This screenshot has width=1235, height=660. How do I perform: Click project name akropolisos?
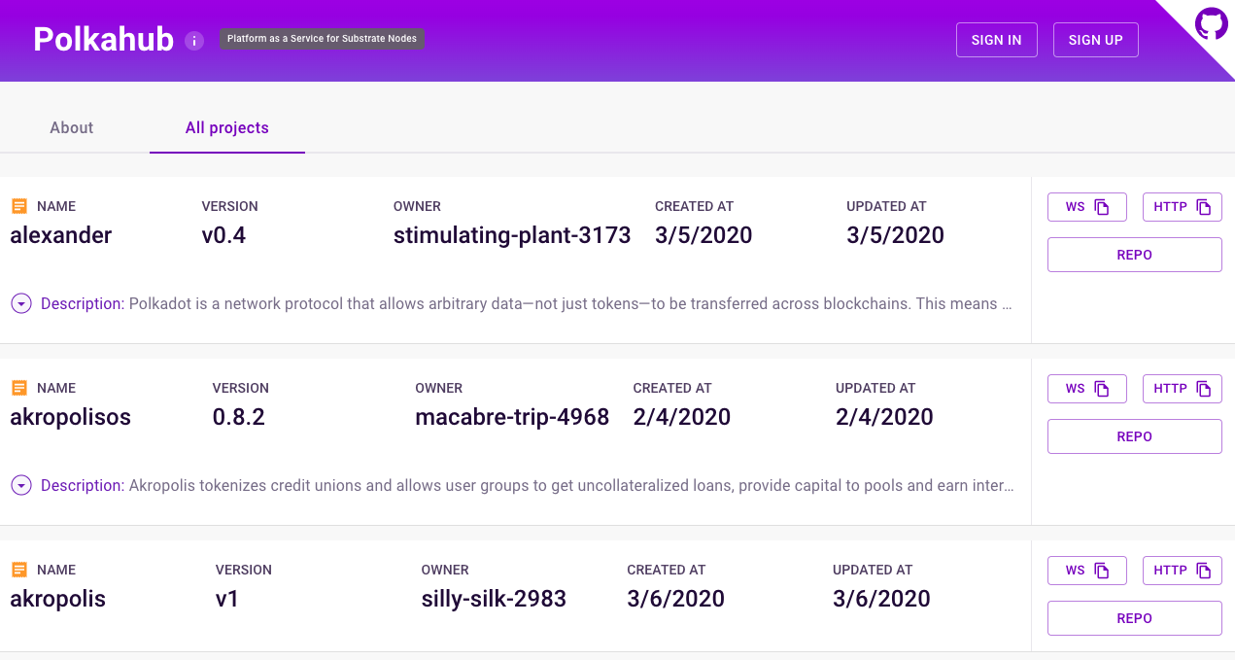pyautogui.click(x=71, y=417)
